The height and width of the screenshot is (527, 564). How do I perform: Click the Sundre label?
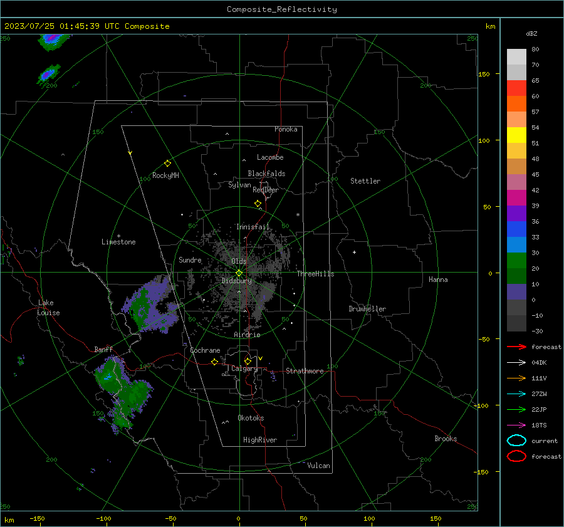click(190, 259)
